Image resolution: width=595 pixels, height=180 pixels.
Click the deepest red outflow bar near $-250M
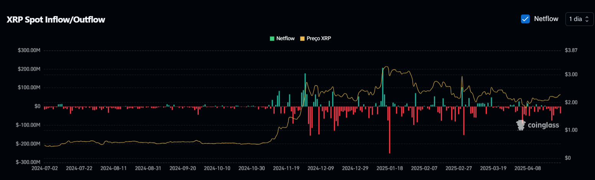tap(389, 130)
